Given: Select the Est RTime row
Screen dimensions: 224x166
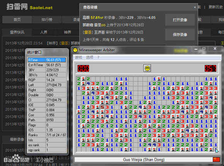Looking at the screenshot, I should pos(47,65).
